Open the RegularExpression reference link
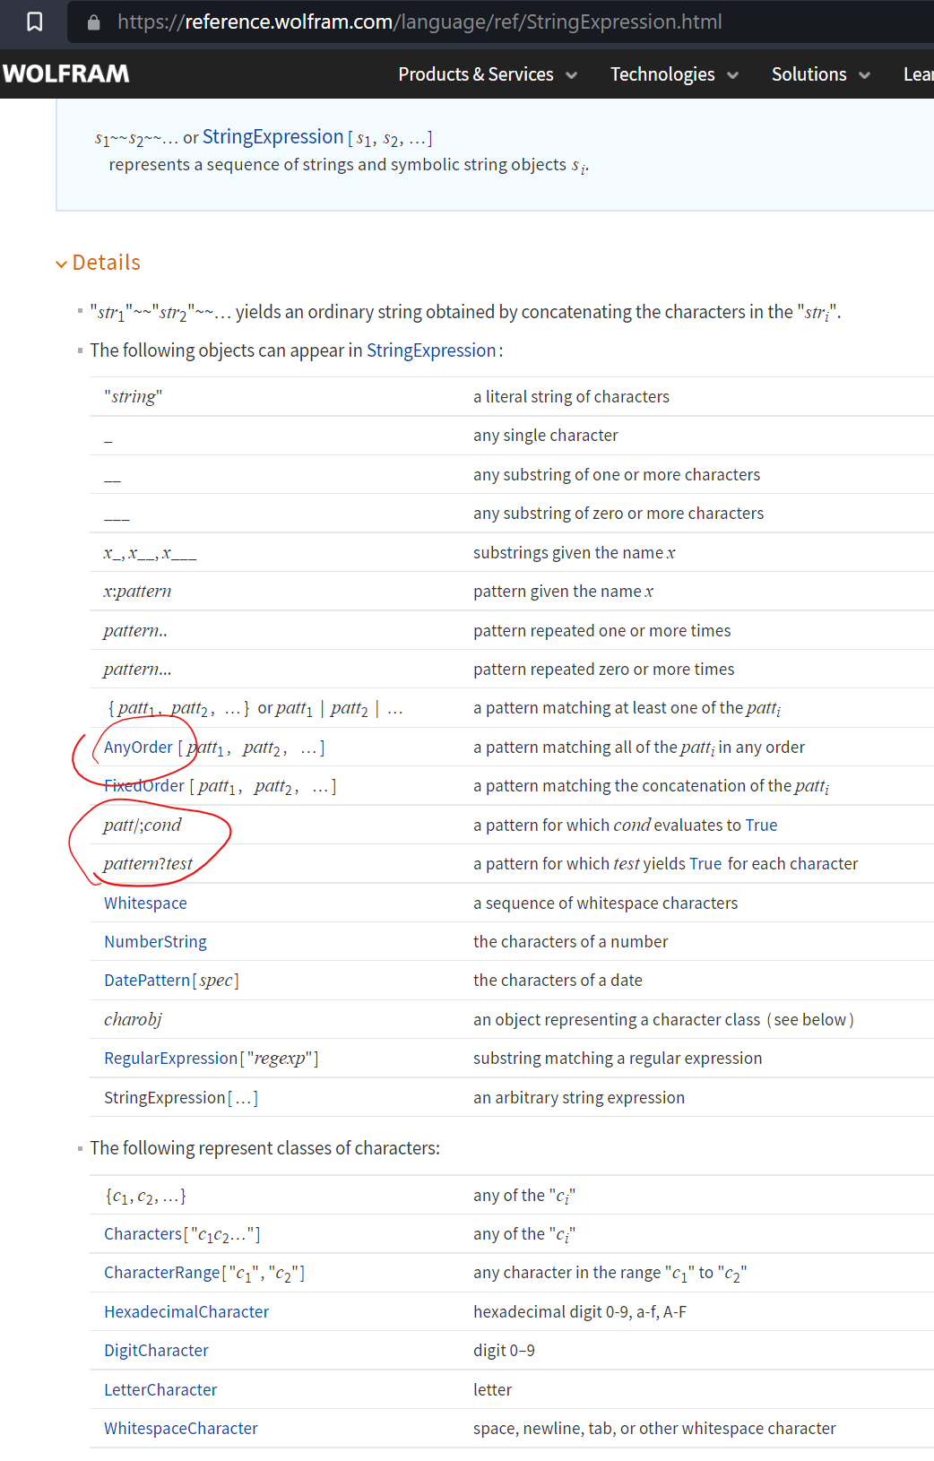Image resolution: width=934 pixels, height=1461 pixels. 170,1059
